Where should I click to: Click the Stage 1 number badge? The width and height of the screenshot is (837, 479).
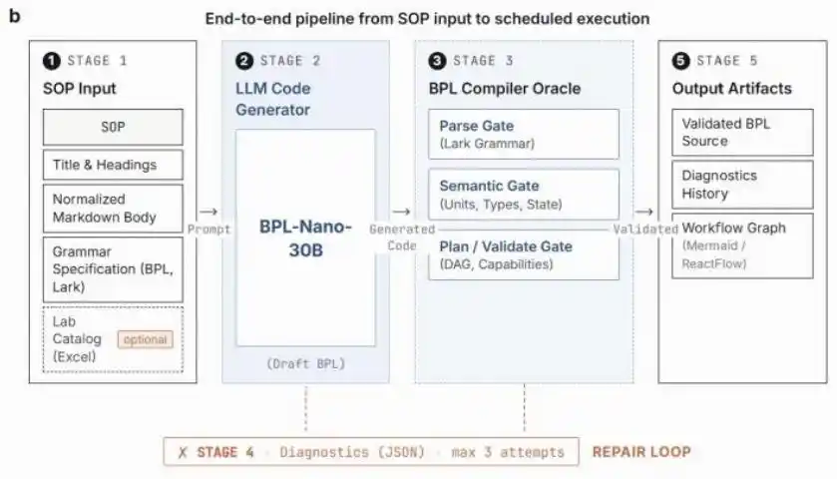tap(51, 61)
